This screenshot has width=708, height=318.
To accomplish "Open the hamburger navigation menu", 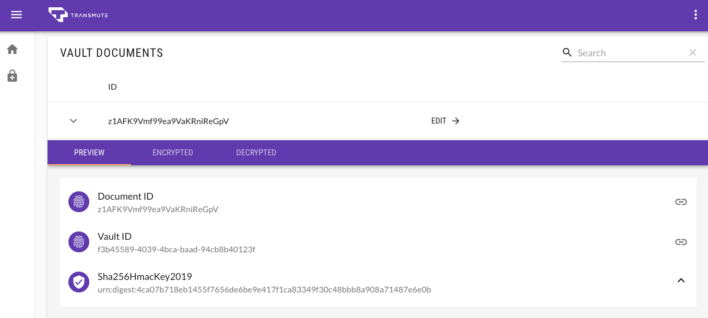I will 17,15.
